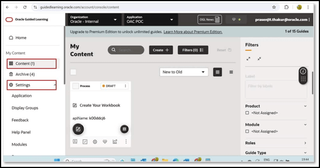
Task: Reload the page with the refresh icon
Action: click(25, 7)
